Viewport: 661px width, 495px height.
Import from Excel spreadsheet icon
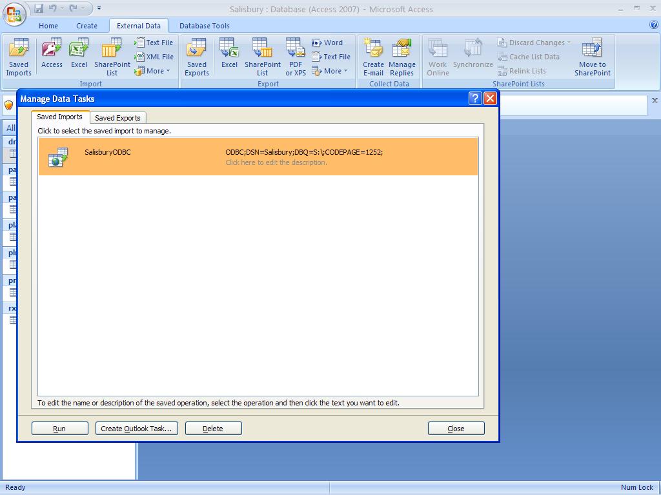point(79,53)
